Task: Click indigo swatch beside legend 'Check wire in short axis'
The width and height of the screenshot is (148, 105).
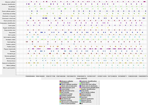Action: coord(80,86)
